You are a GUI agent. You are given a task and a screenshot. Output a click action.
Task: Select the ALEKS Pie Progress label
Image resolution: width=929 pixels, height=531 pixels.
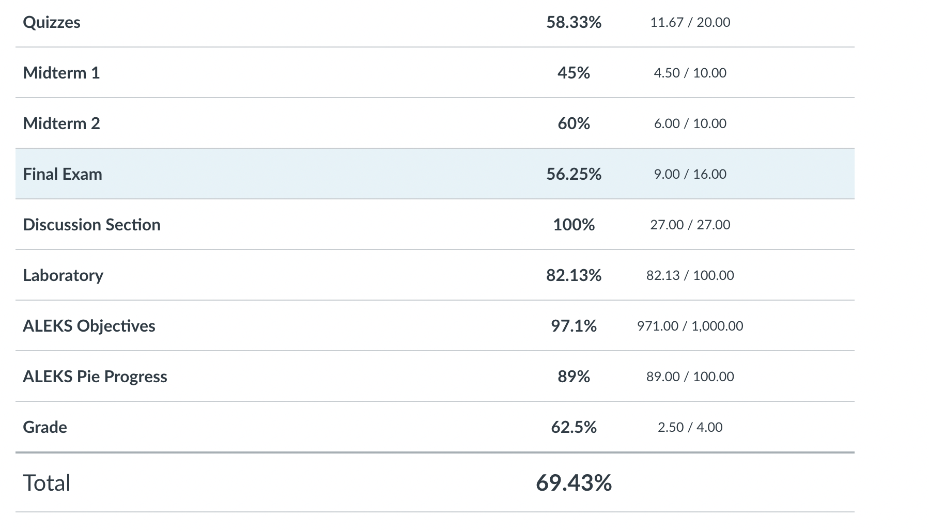(x=95, y=377)
